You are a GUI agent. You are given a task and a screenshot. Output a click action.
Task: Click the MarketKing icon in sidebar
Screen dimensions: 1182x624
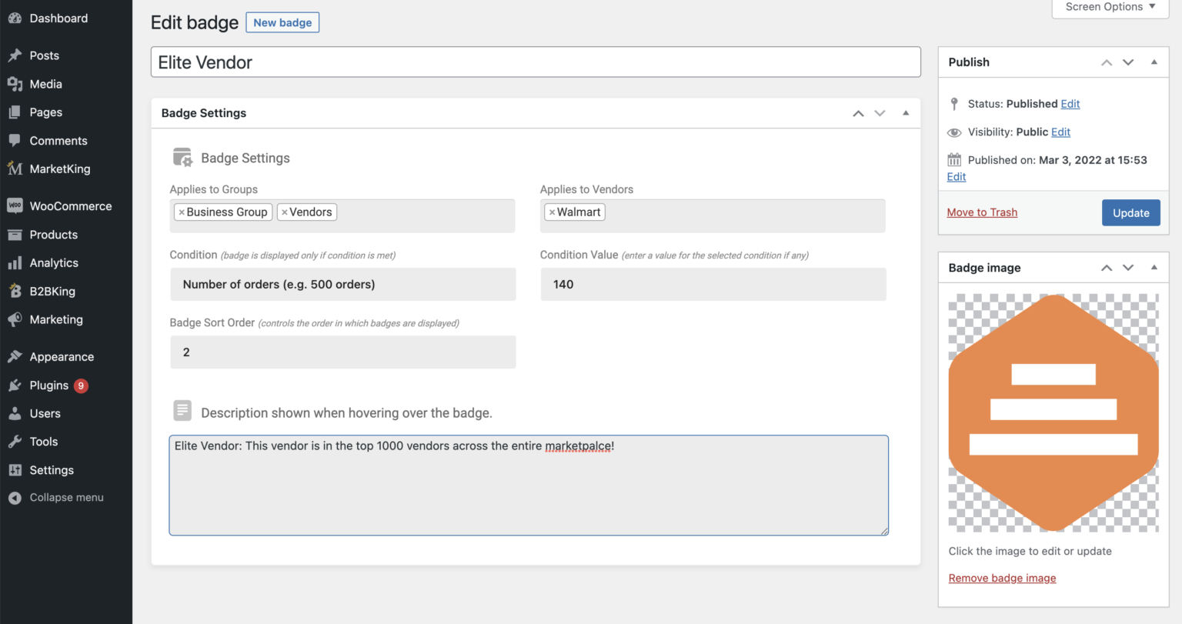[x=15, y=169]
